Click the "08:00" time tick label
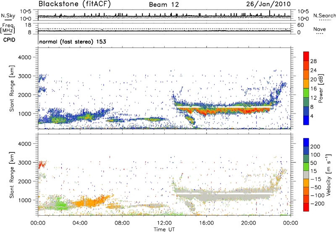This screenshot has height=232, width=336. tap(122, 223)
